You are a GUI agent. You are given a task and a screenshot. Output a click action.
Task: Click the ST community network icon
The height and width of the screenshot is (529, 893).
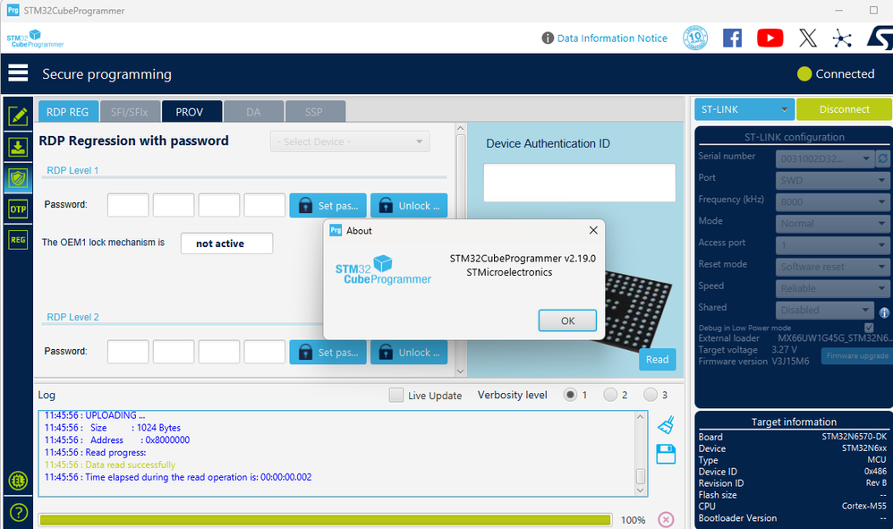842,38
